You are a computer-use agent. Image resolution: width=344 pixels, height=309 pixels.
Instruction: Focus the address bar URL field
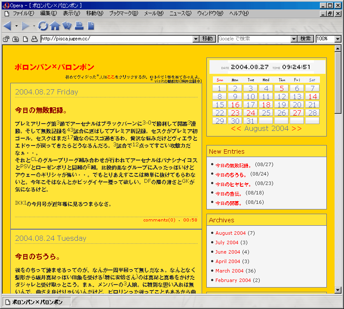coord(117,39)
